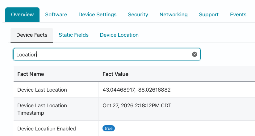Open the Overview tab

pyautogui.click(x=22, y=14)
